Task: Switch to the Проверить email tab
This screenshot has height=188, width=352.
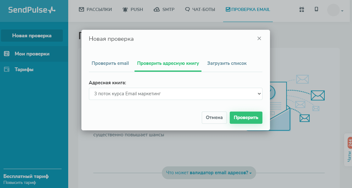Action: (110, 63)
